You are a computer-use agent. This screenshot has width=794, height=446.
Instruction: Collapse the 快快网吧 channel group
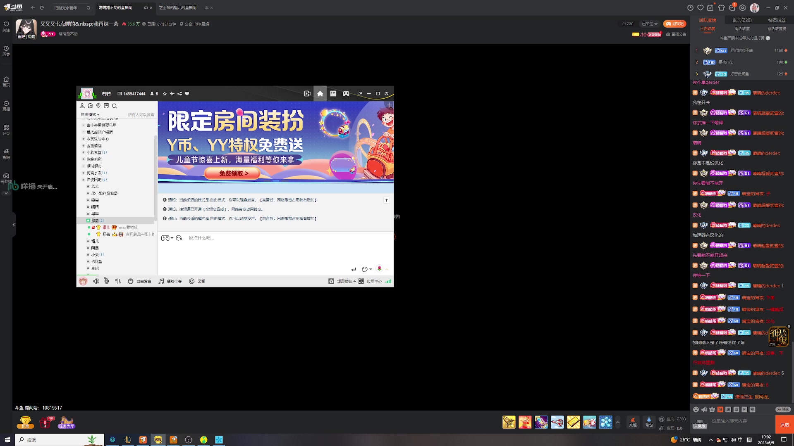coord(83,180)
